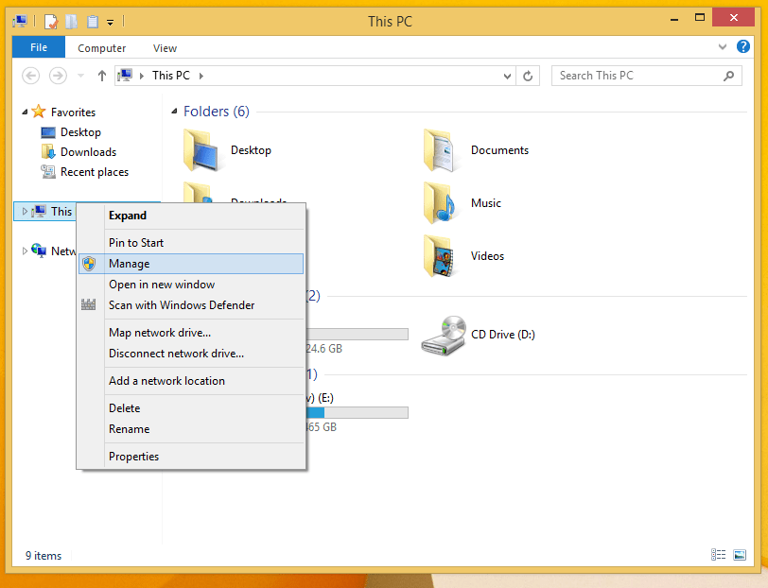This screenshot has width=768, height=588.
Task: Refresh the This PC view
Action: point(528,76)
